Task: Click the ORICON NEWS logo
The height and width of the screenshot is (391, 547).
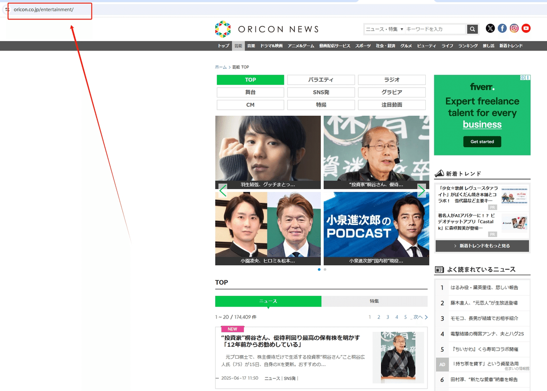Action: click(267, 29)
